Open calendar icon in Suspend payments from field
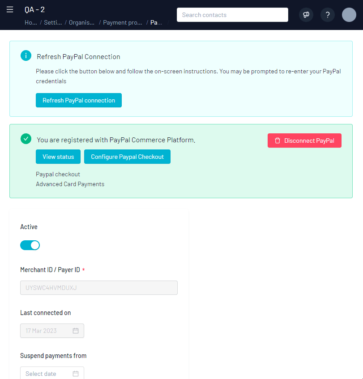This screenshot has width=363, height=379. click(76, 374)
